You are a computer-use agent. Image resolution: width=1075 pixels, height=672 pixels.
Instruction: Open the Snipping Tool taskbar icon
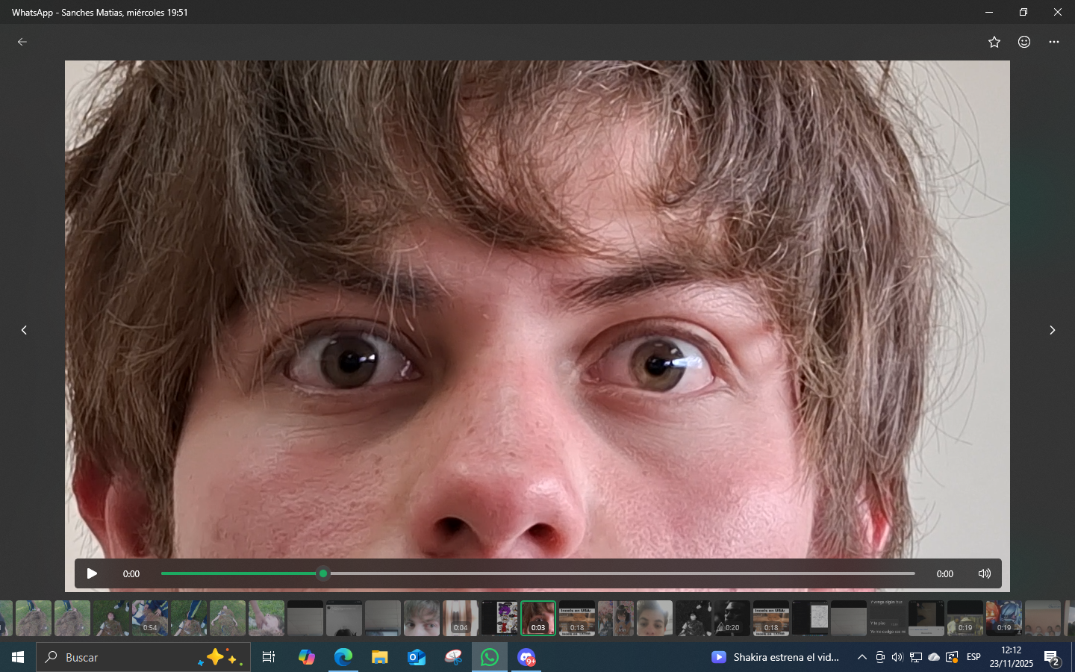pyautogui.click(x=453, y=657)
